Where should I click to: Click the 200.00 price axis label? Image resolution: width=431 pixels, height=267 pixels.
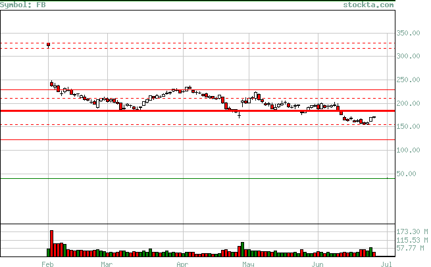(408, 103)
